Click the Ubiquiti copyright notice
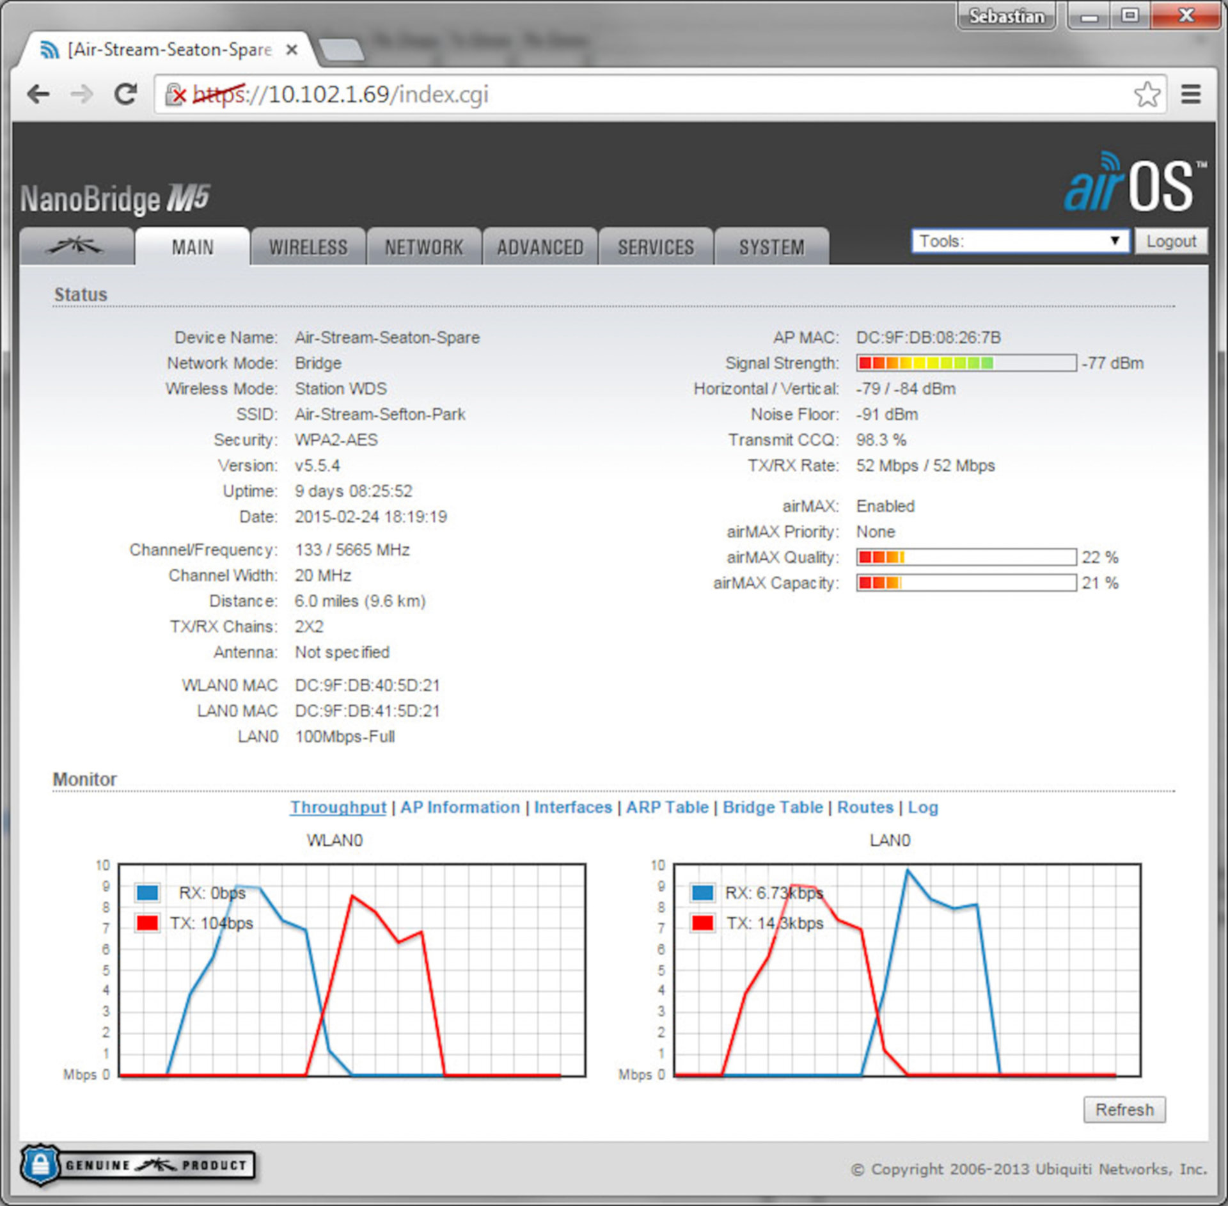This screenshot has width=1228, height=1206. click(x=1029, y=1169)
